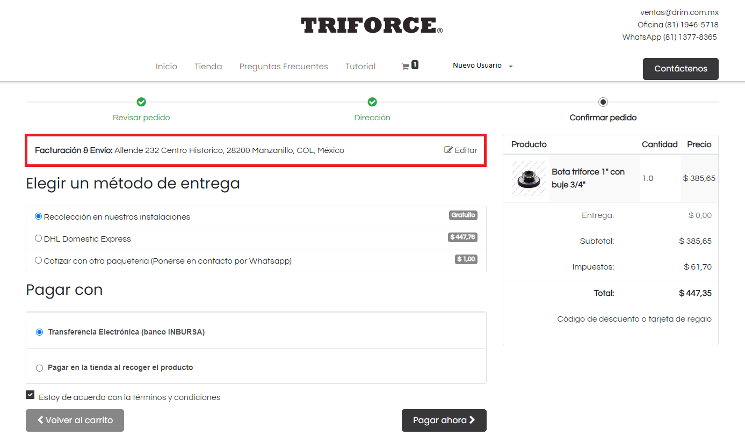Click the Elegir un método de entrega heading
This screenshot has width=745, height=443.
click(x=133, y=184)
